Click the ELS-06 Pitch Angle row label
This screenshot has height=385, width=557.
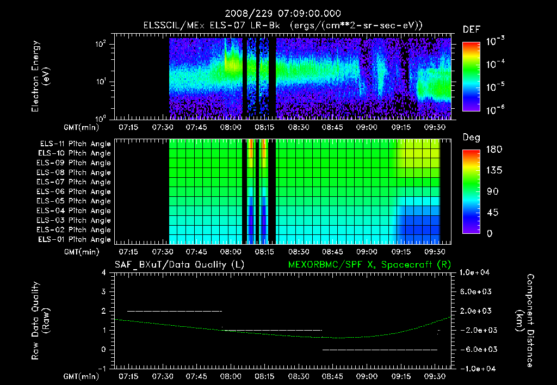[x=74, y=191]
